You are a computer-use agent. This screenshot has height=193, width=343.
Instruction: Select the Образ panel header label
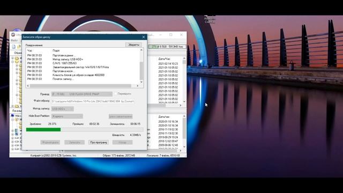18,53
